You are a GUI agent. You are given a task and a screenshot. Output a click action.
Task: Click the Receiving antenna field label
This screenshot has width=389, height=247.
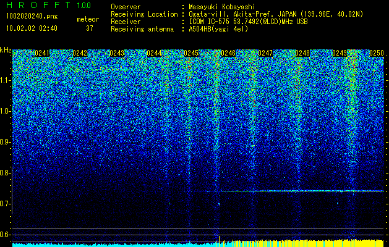click(x=142, y=29)
